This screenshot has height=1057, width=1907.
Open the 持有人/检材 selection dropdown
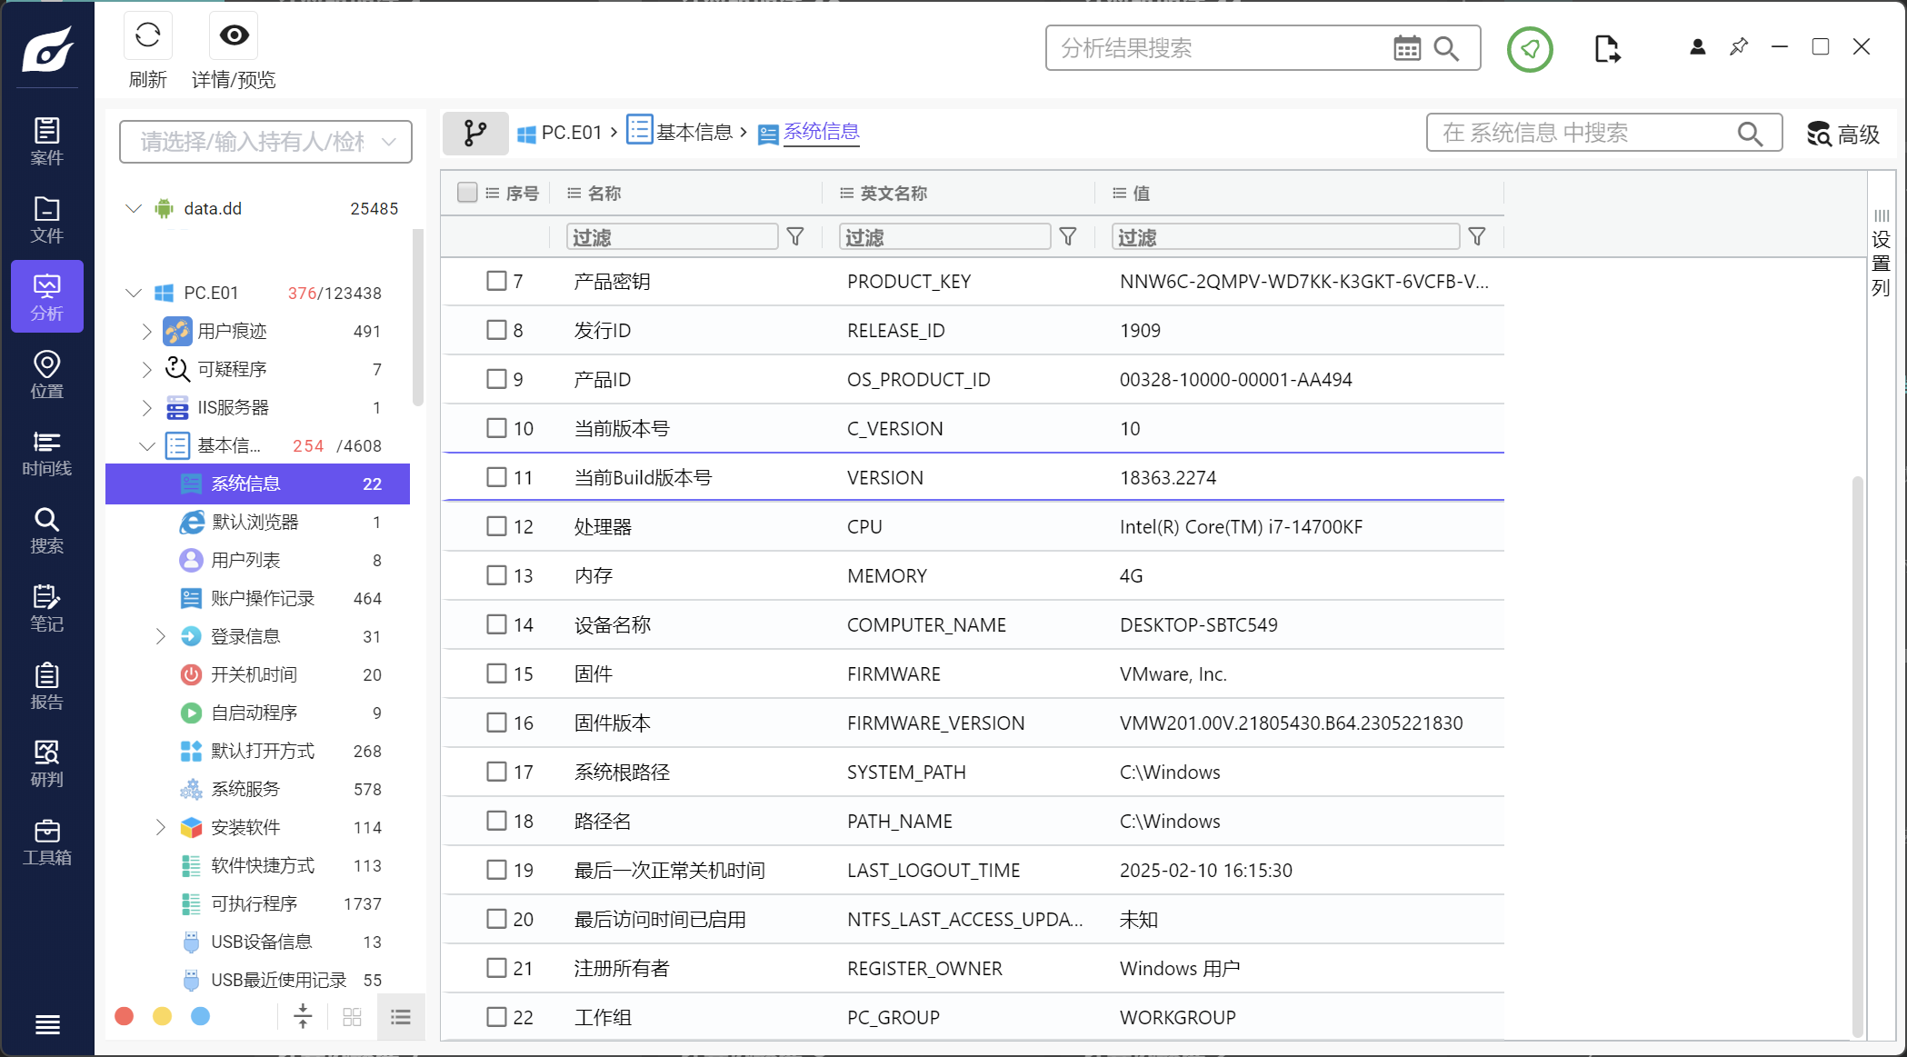pos(265,142)
